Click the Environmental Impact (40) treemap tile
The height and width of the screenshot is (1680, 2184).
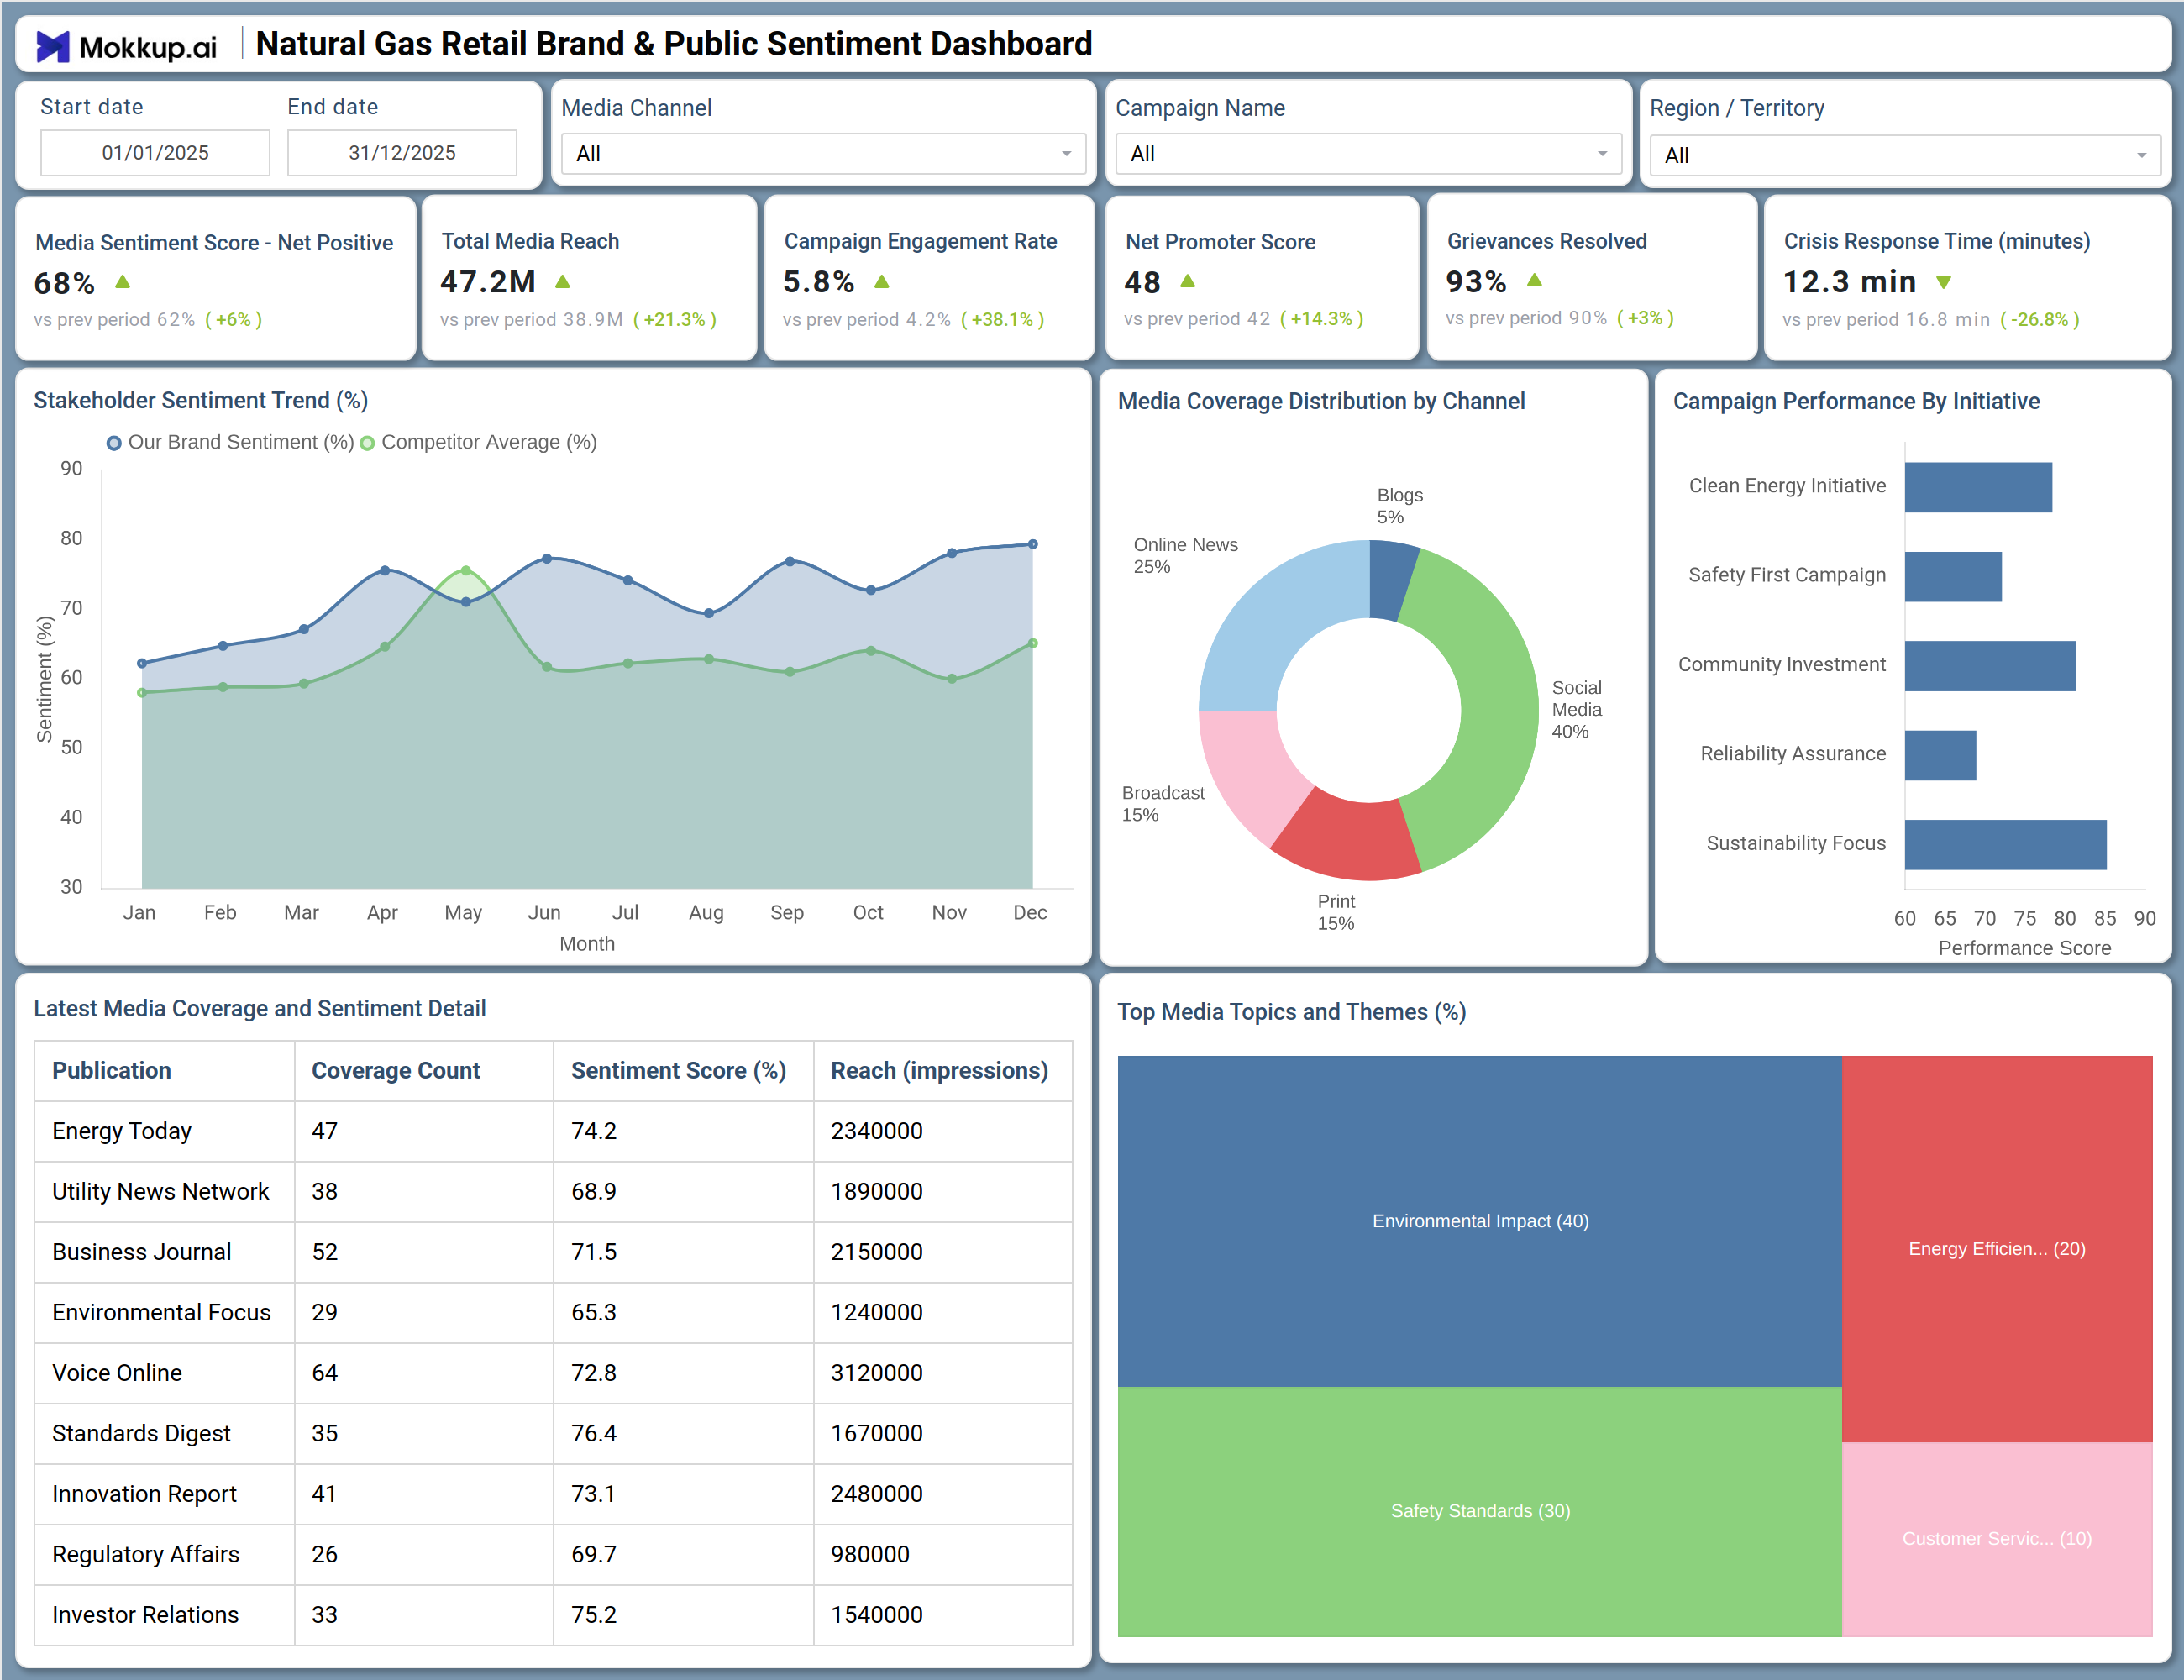(x=1479, y=1221)
